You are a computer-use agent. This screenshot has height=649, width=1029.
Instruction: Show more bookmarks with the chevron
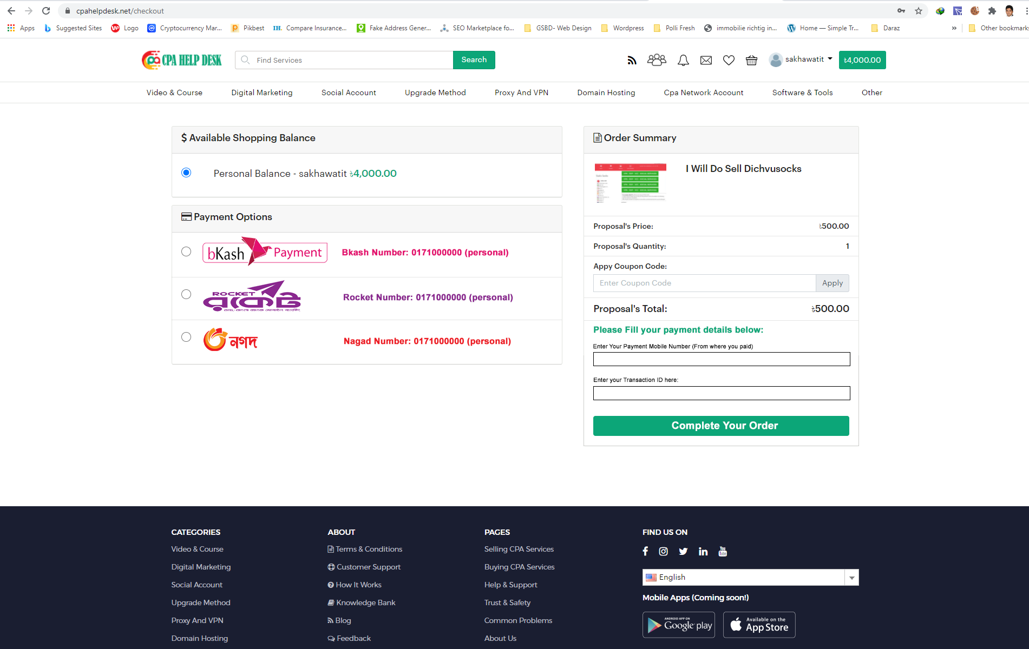click(954, 28)
